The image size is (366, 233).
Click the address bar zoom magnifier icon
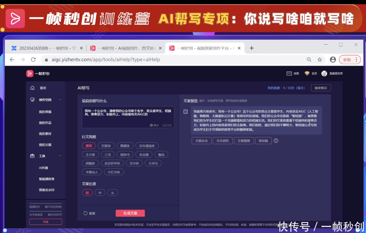309,60
